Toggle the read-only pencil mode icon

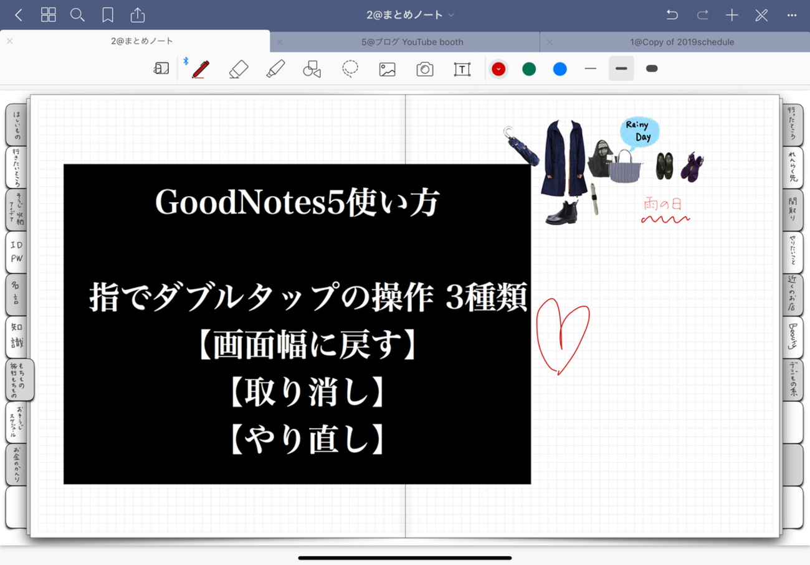click(x=761, y=15)
